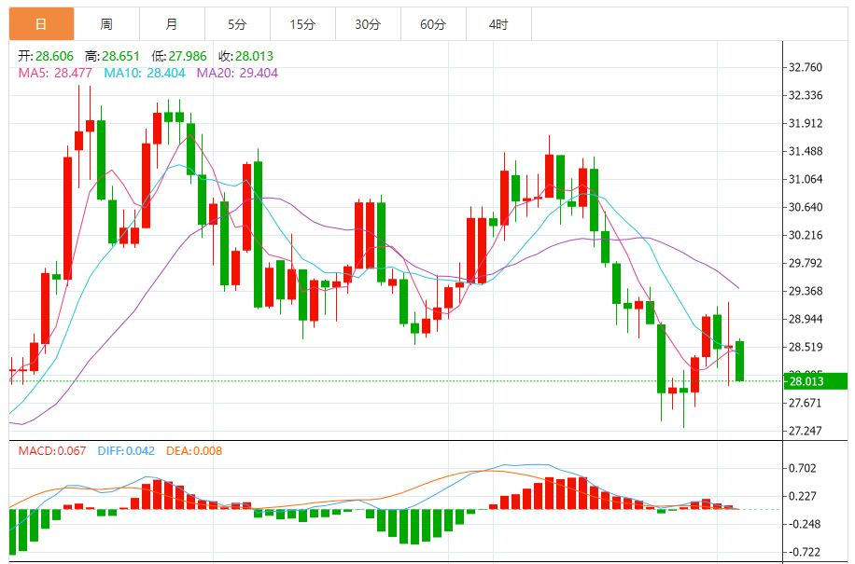Open the 60分 timeframe tab
The image size is (855, 564).
433,24
